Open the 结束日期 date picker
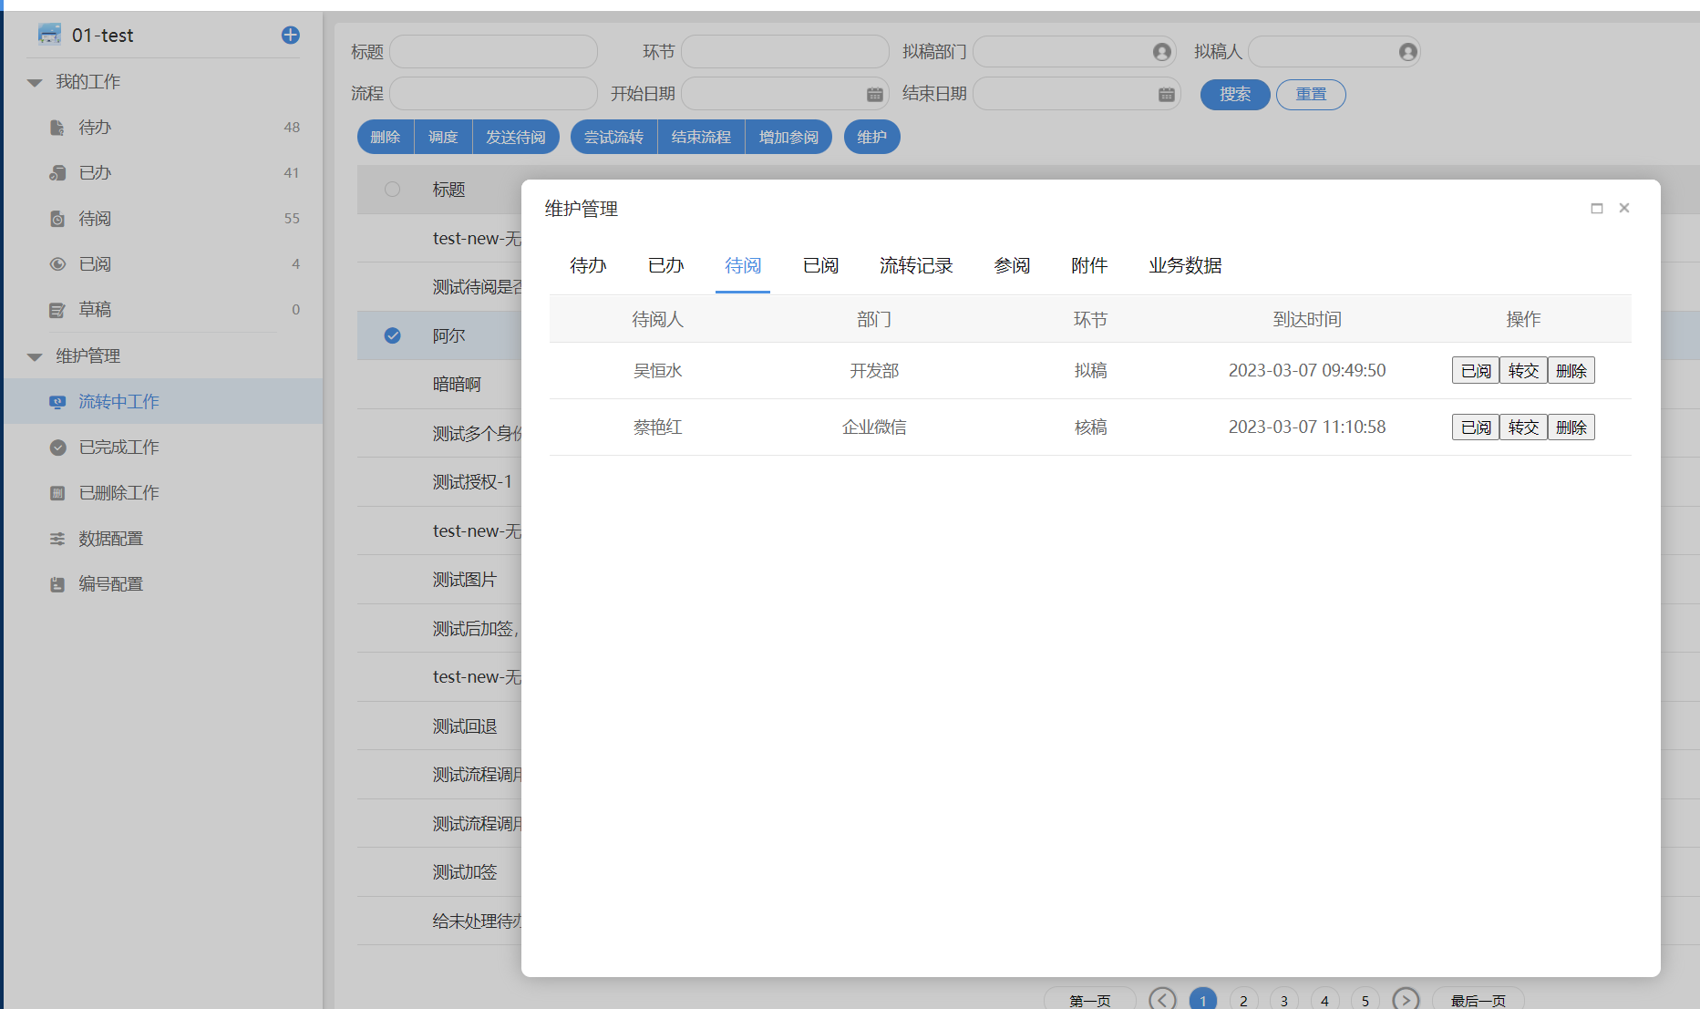The image size is (1700, 1009). pos(1166,95)
